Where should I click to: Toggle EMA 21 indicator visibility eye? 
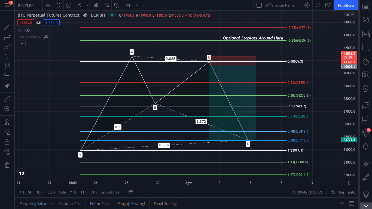tap(46, 37)
